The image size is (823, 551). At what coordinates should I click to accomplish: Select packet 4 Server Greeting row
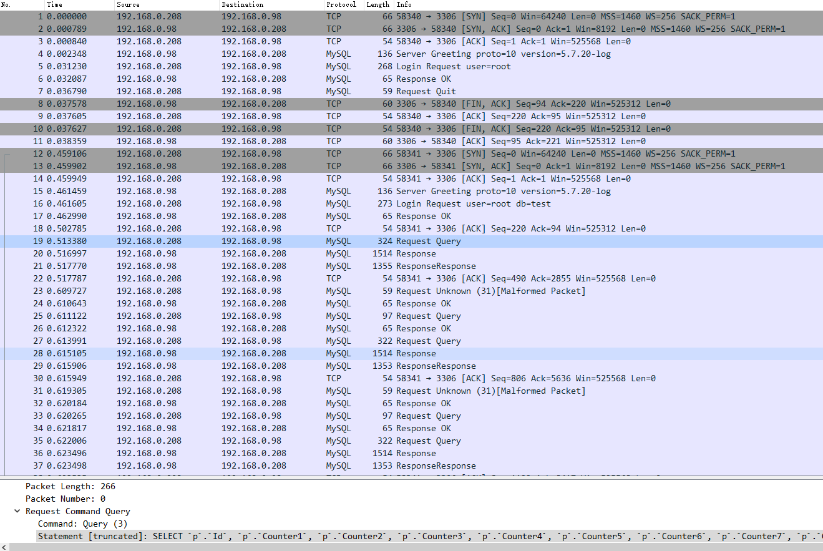[411, 54]
